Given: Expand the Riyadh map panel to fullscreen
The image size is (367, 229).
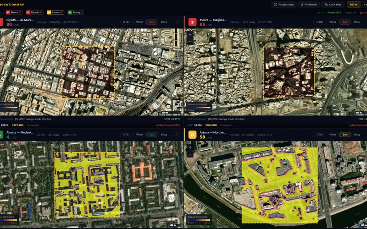Looking at the screenshot, I should [x=177, y=22].
